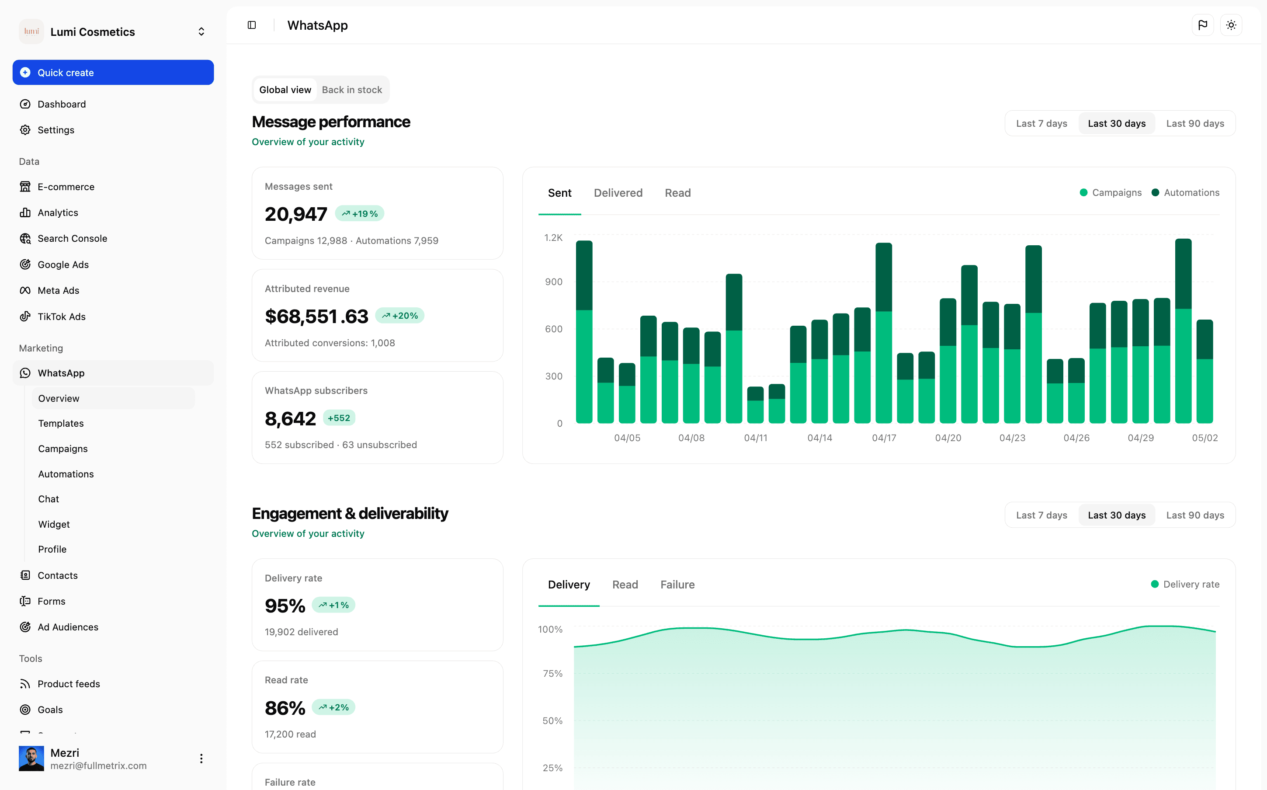Image resolution: width=1267 pixels, height=790 pixels.
Task: Click the Read rate 86% value
Action: tap(285, 709)
